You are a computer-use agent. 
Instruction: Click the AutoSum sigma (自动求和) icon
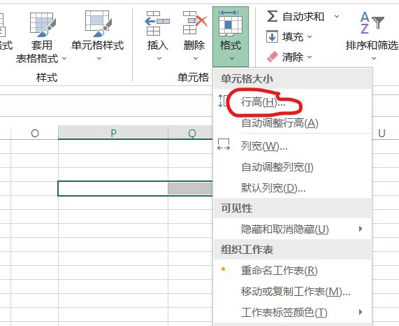click(x=272, y=17)
